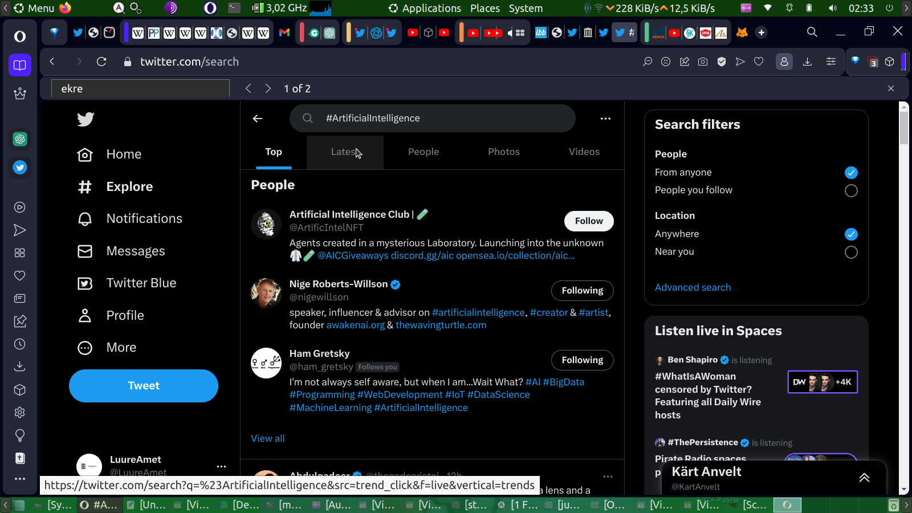The image size is (912, 513).
Task: Open the Places menu in top panel
Action: tap(485, 8)
